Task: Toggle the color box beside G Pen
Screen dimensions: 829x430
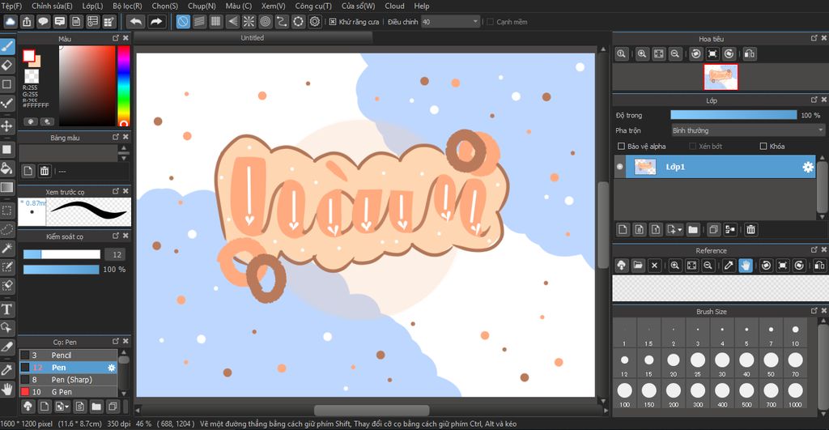Action: [25, 392]
